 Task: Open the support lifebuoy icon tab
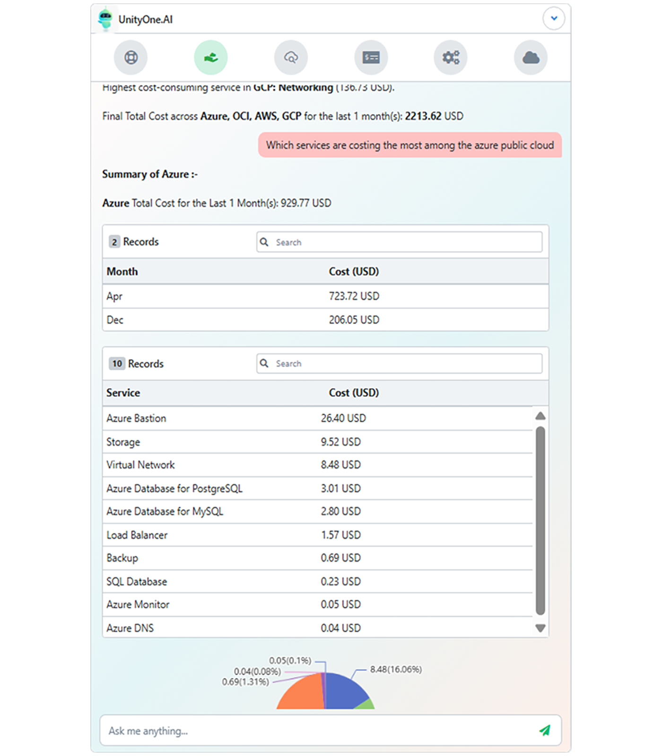pos(131,58)
